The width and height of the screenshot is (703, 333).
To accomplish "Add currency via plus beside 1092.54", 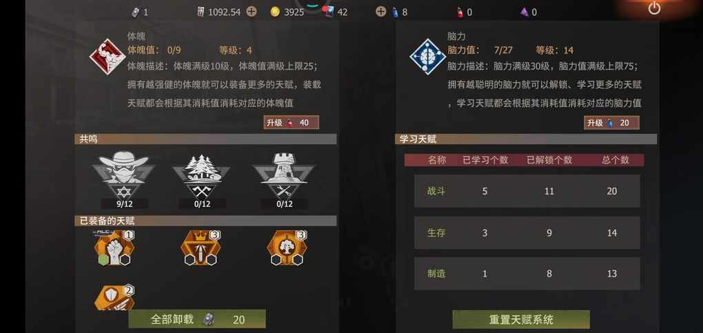I will (252, 12).
